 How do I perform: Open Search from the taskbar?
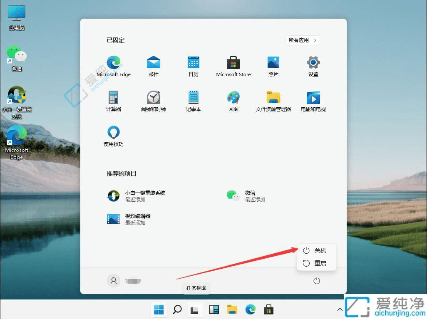point(177,309)
